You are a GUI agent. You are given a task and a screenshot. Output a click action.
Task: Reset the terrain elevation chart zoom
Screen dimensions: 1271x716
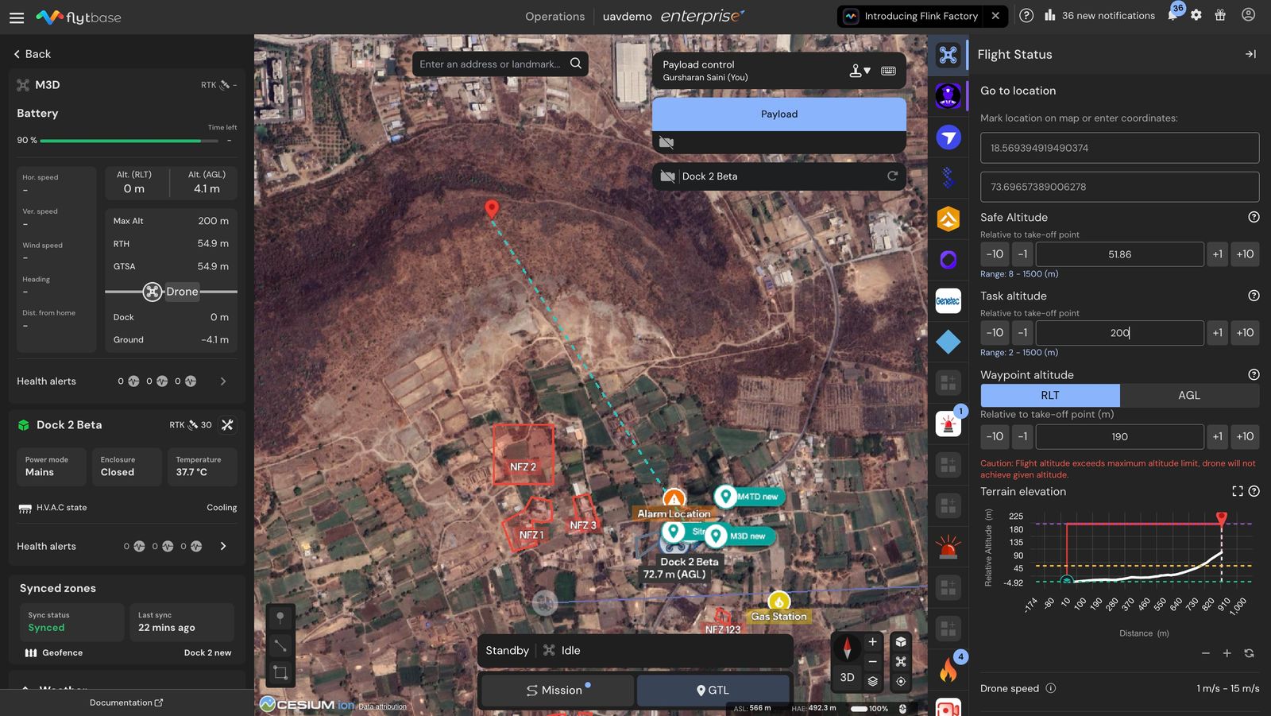[1249, 653]
